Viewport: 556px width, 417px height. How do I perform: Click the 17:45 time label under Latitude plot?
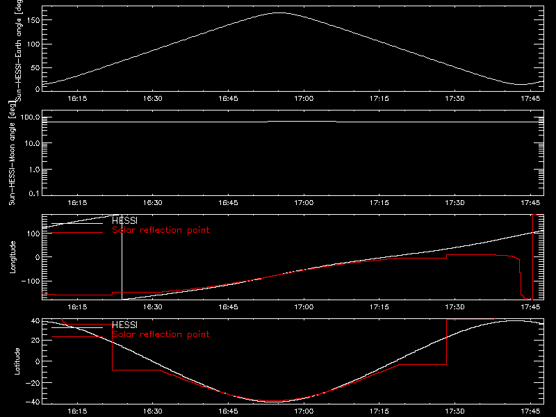pos(530,411)
